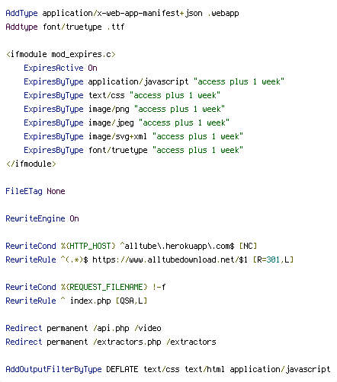Viewport: 337px width, 382px height.
Task: Click the AddType directive on first line
Action: click(x=21, y=13)
